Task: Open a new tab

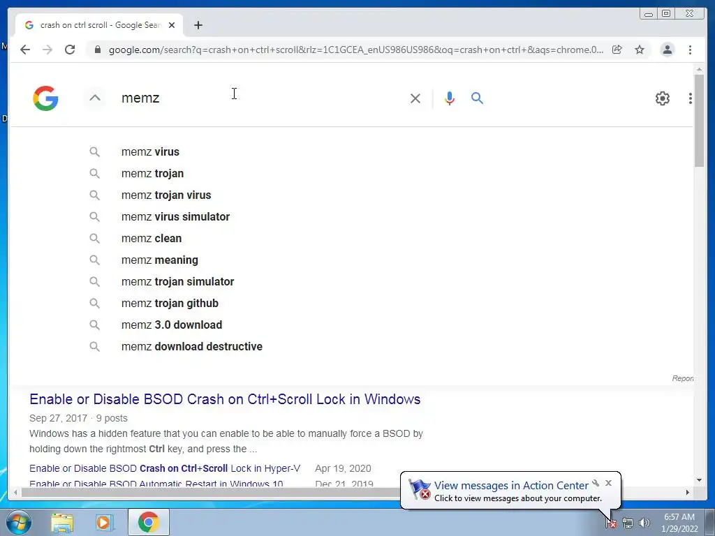Action: [x=198, y=25]
